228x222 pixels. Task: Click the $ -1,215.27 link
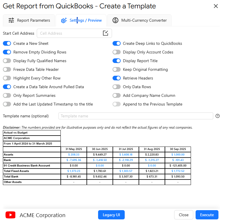pos(152,160)
